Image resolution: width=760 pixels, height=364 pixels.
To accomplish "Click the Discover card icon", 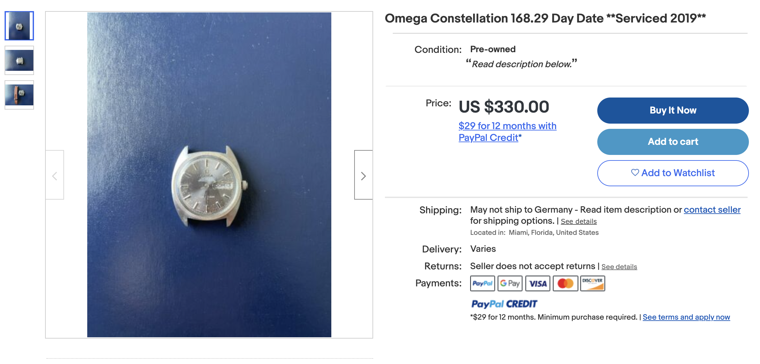I will click(592, 283).
